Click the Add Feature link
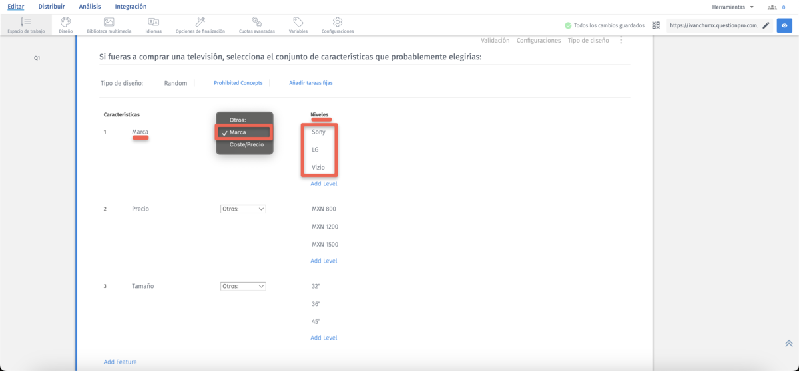 click(x=120, y=362)
